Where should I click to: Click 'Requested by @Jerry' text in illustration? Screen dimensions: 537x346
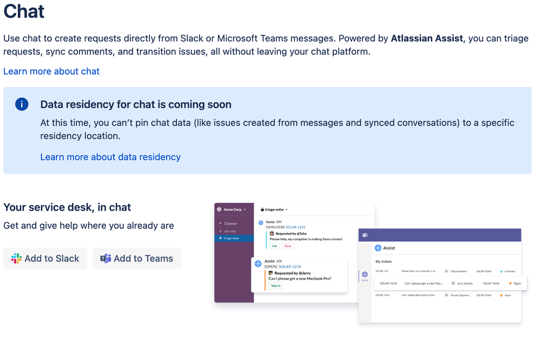[292, 273]
